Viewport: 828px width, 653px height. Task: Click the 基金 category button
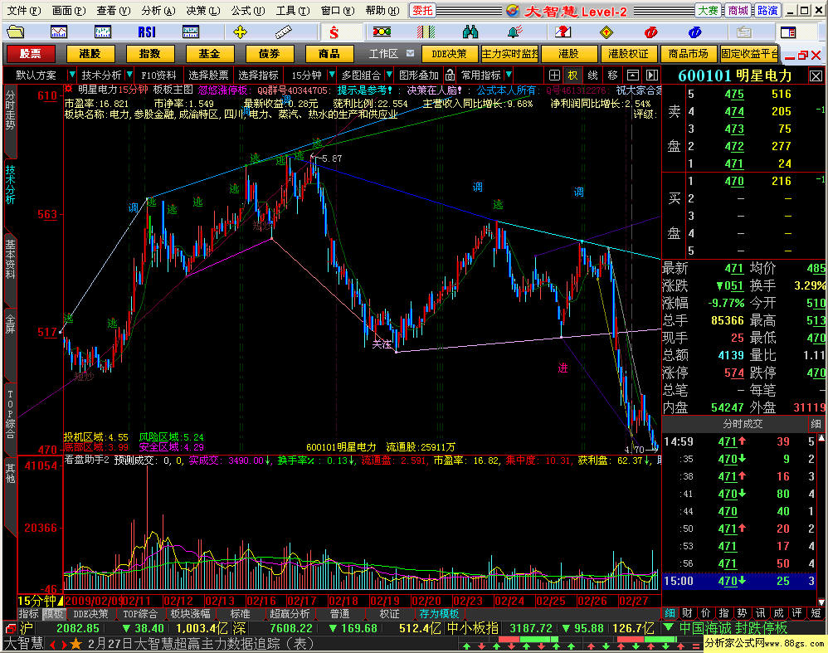tap(210, 53)
